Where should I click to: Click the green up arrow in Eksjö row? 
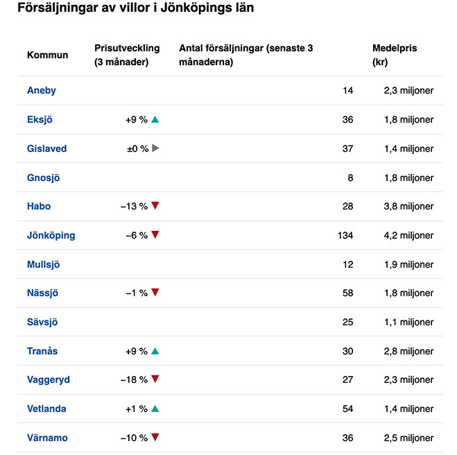[155, 119]
